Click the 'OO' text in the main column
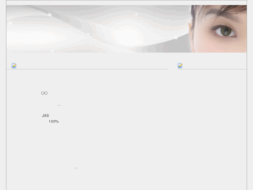The image size is (253, 190). tap(45, 93)
